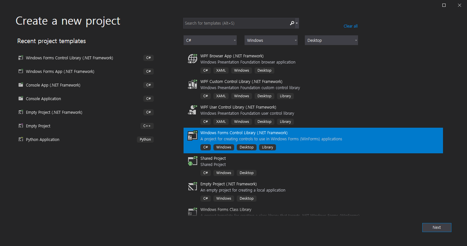Click Library tag on Windows Forms Control Library
467x246 pixels.
[x=268, y=147]
